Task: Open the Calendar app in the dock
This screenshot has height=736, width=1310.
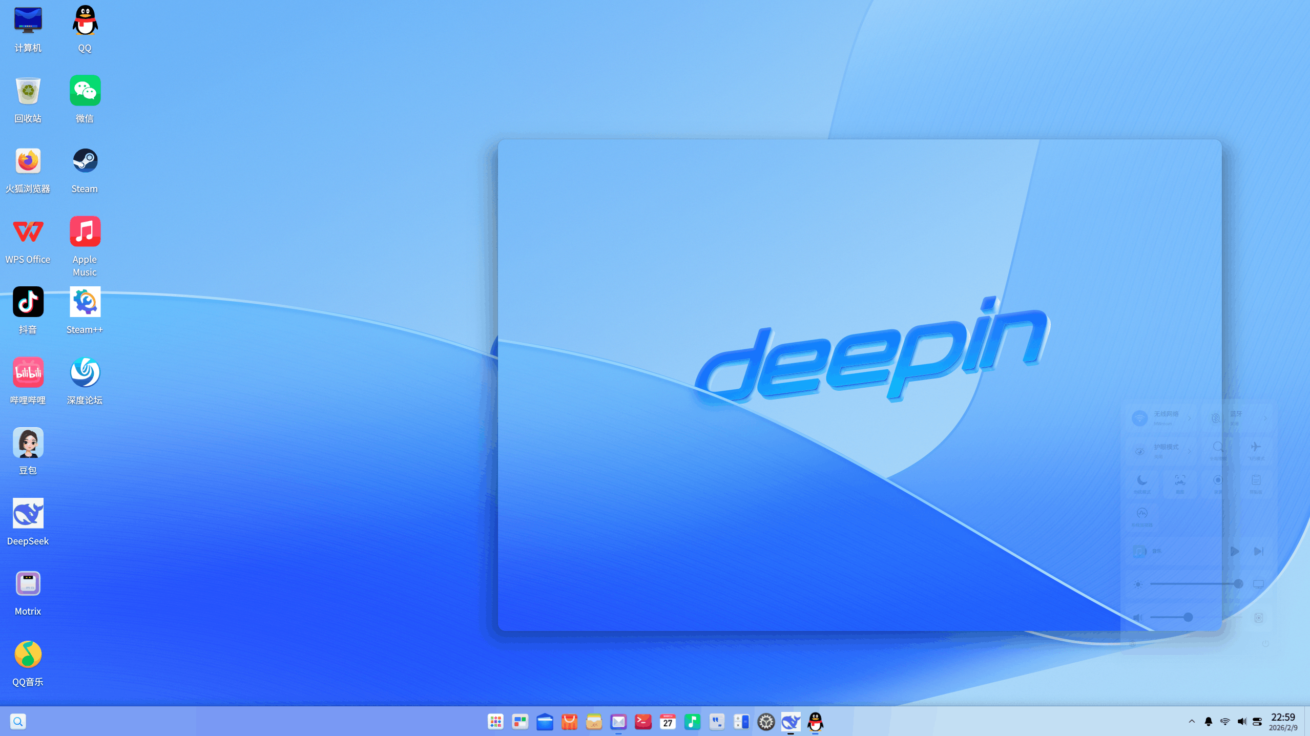Action: (668, 722)
